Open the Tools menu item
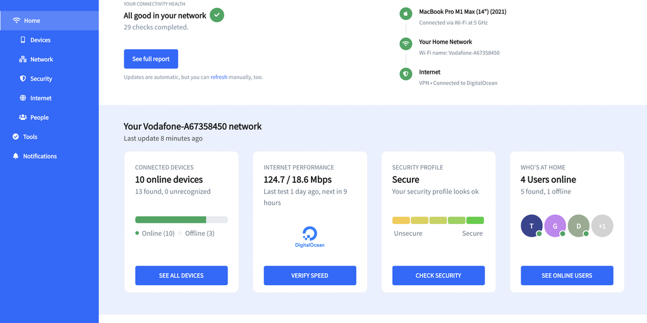 pos(30,137)
